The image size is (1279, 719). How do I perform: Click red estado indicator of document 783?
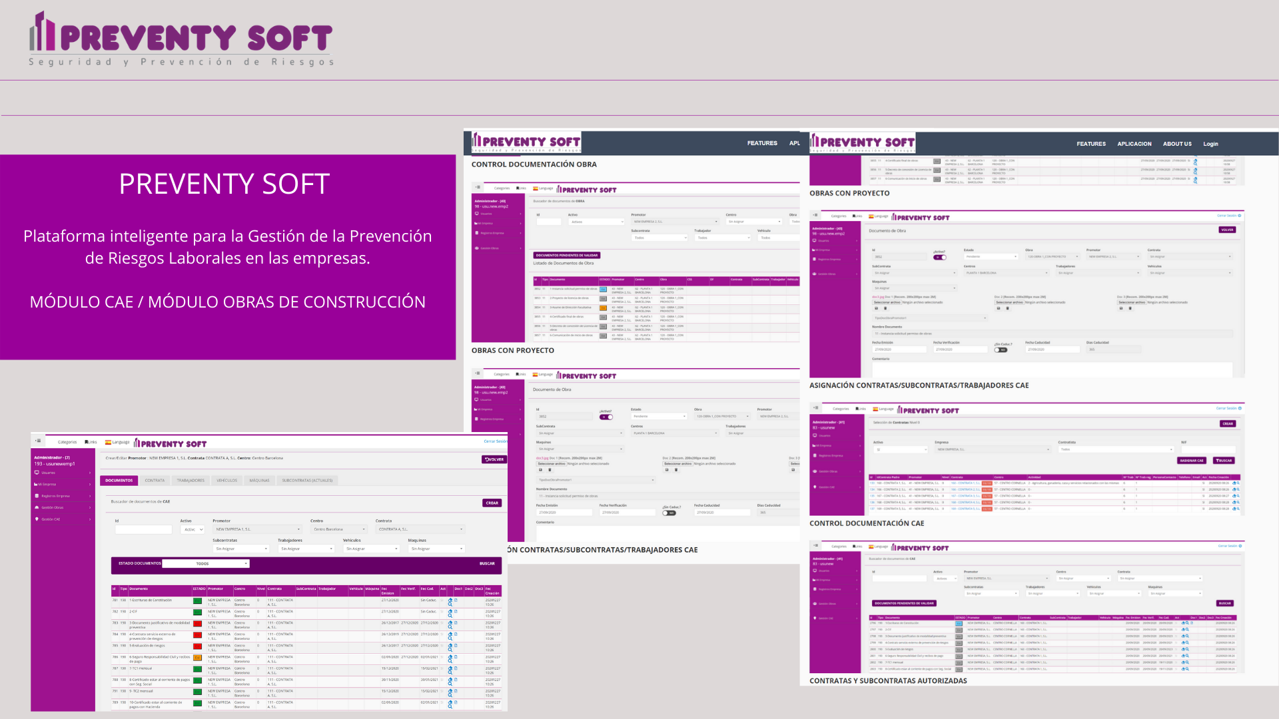197,624
